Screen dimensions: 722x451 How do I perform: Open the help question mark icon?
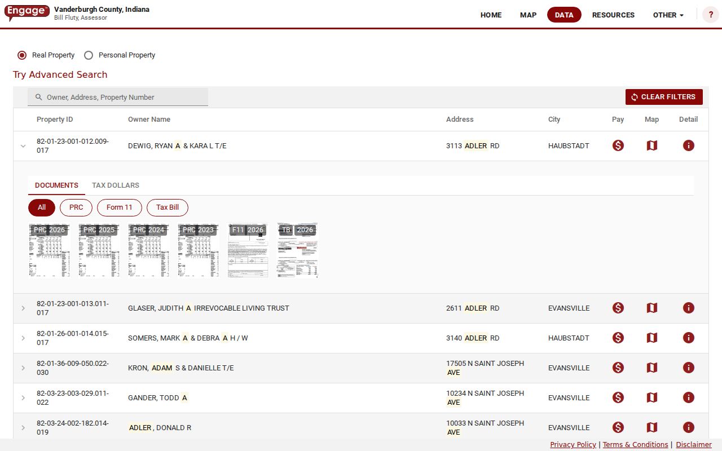(711, 15)
